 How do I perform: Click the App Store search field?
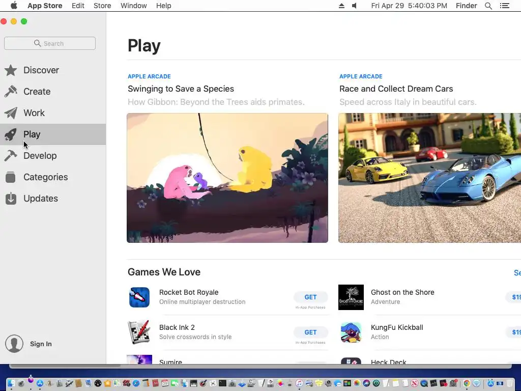click(x=50, y=43)
